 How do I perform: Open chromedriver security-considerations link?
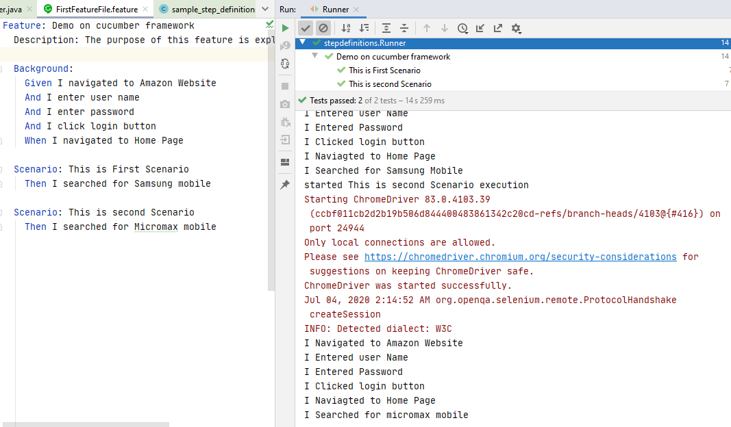pos(520,257)
